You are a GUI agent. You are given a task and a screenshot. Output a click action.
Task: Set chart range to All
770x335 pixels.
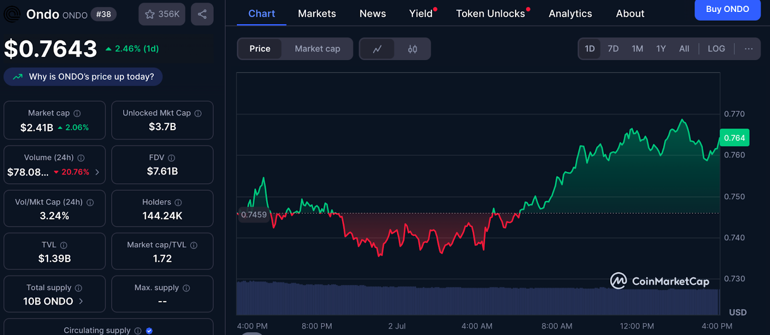[684, 49]
